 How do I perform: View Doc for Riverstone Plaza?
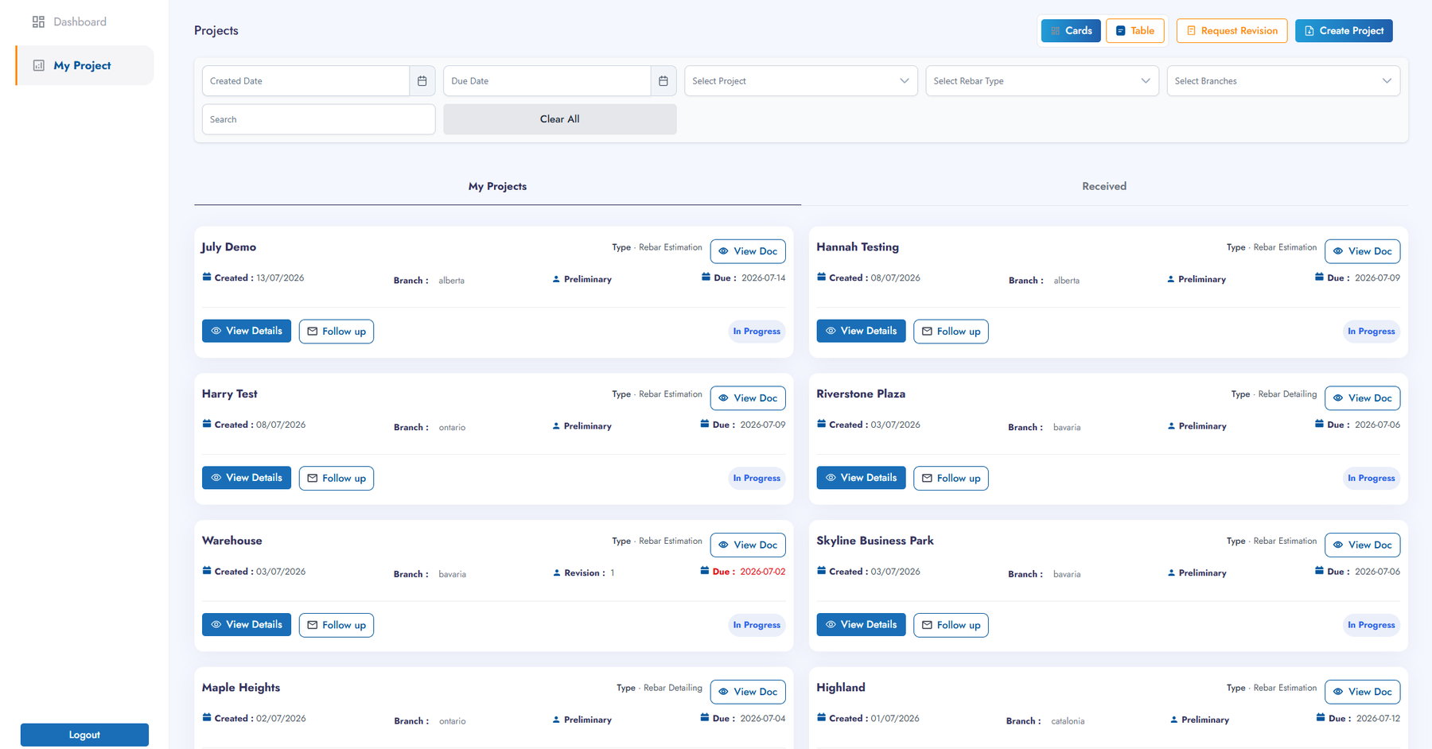[x=1362, y=398]
